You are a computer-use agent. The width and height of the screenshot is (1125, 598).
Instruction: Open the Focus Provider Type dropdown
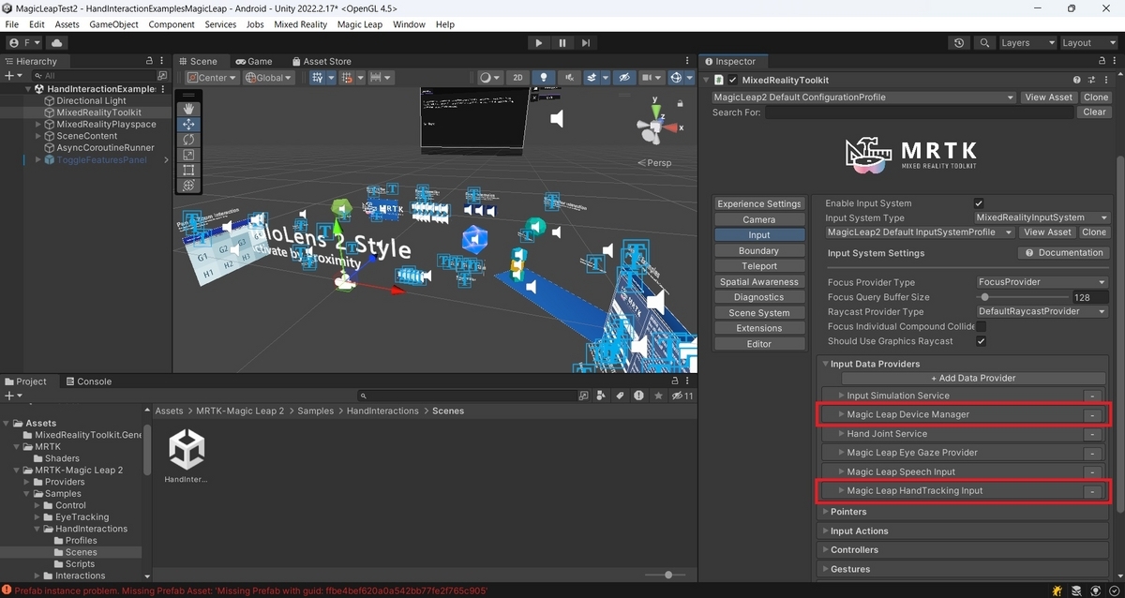pyautogui.click(x=1042, y=282)
